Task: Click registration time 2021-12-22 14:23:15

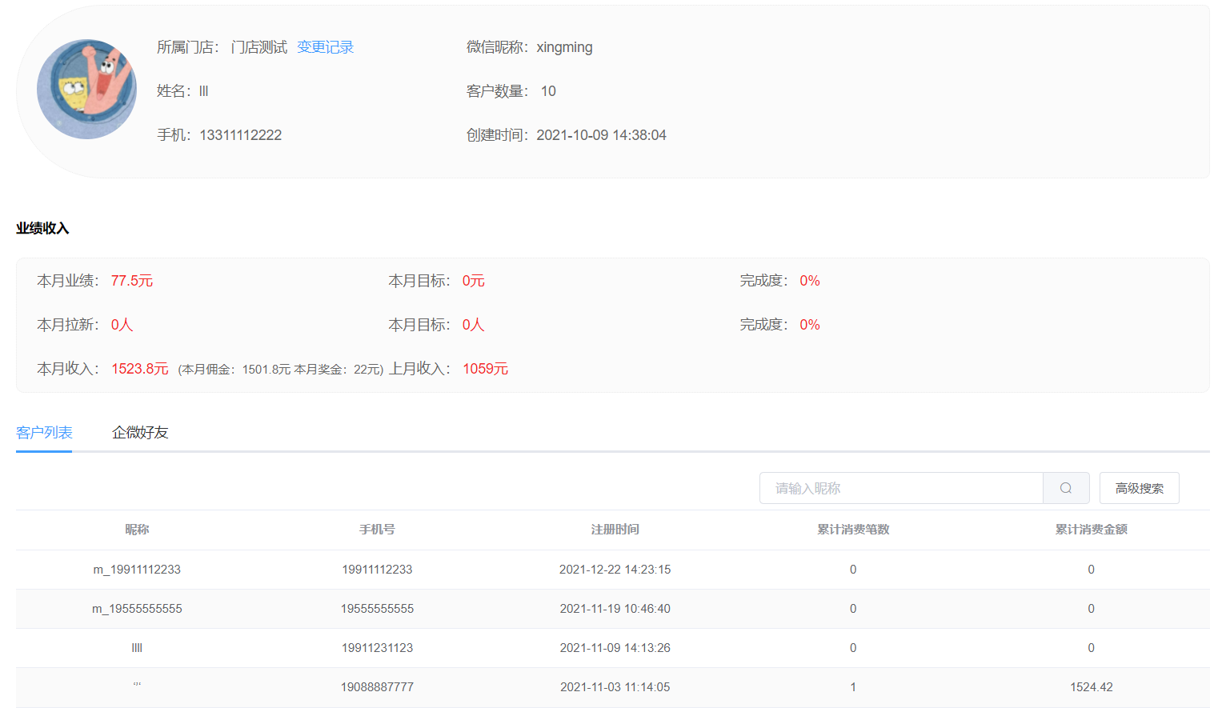Action: pyautogui.click(x=615, y=570)
